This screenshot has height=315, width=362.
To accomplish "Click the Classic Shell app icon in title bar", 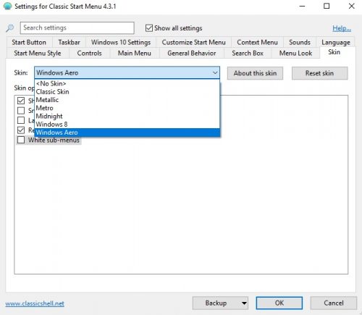I will 7,6.
